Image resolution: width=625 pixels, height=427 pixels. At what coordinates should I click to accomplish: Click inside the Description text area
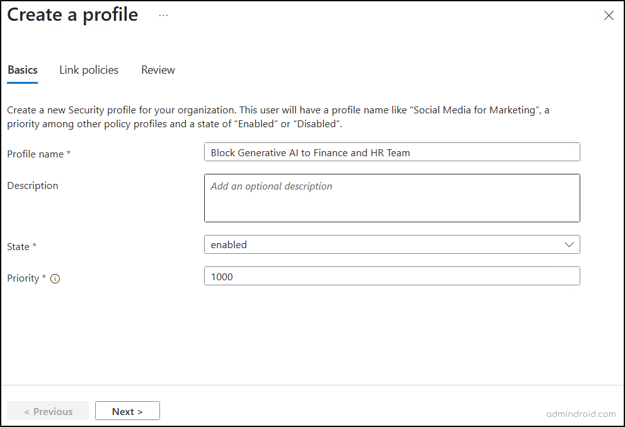tap(391, 198)
